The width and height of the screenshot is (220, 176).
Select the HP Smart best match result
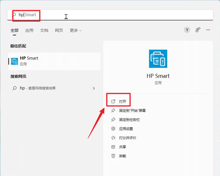coord(55,61)
